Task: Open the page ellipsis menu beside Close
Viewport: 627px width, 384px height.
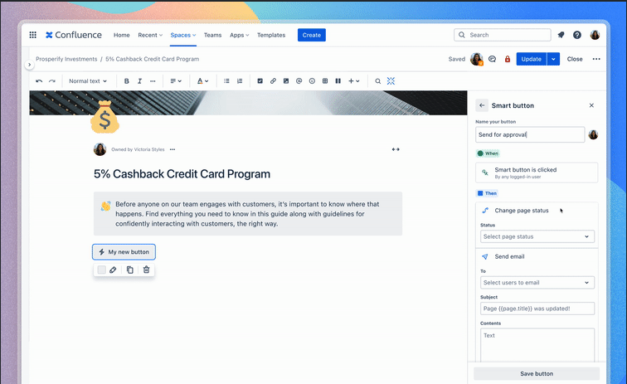Action: click(x=596, y=59)
